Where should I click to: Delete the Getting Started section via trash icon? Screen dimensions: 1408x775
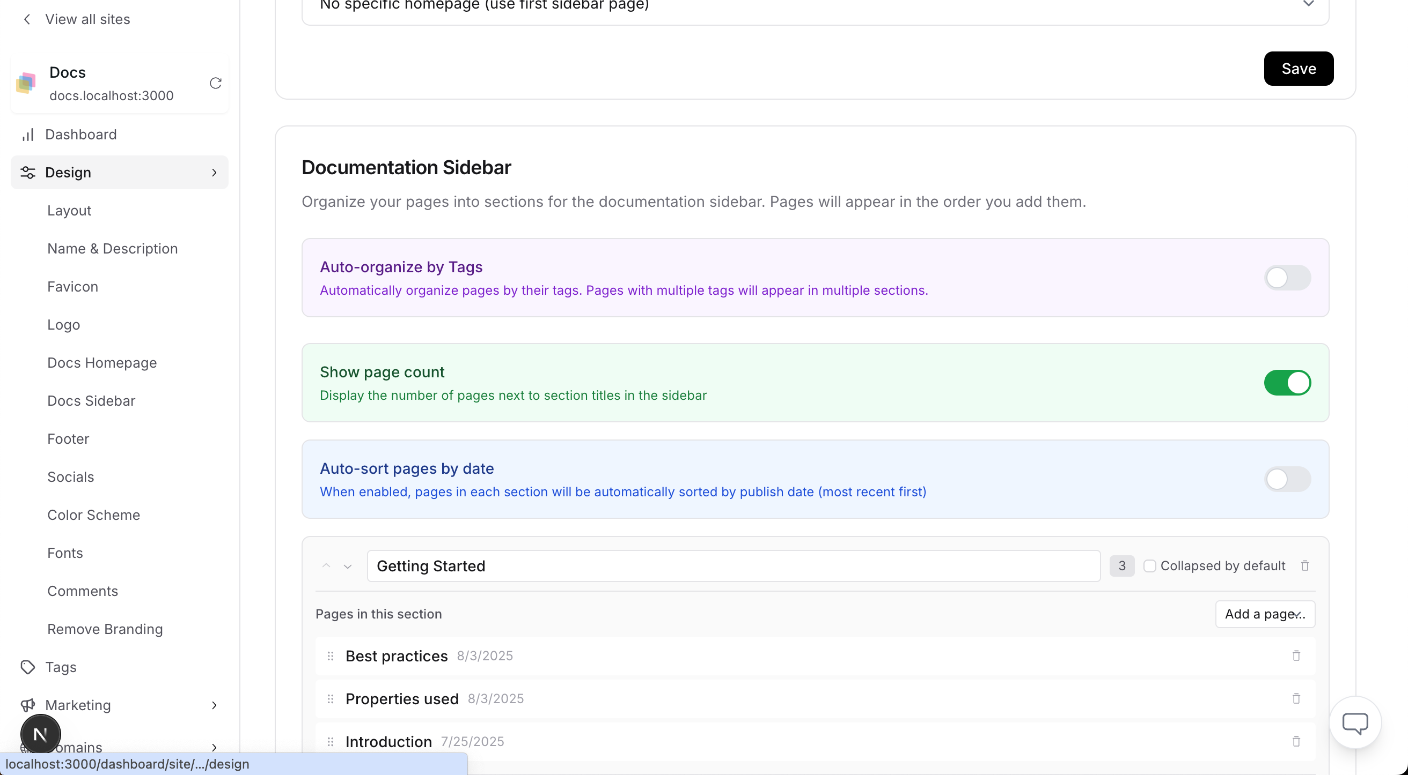[1304, 566]
